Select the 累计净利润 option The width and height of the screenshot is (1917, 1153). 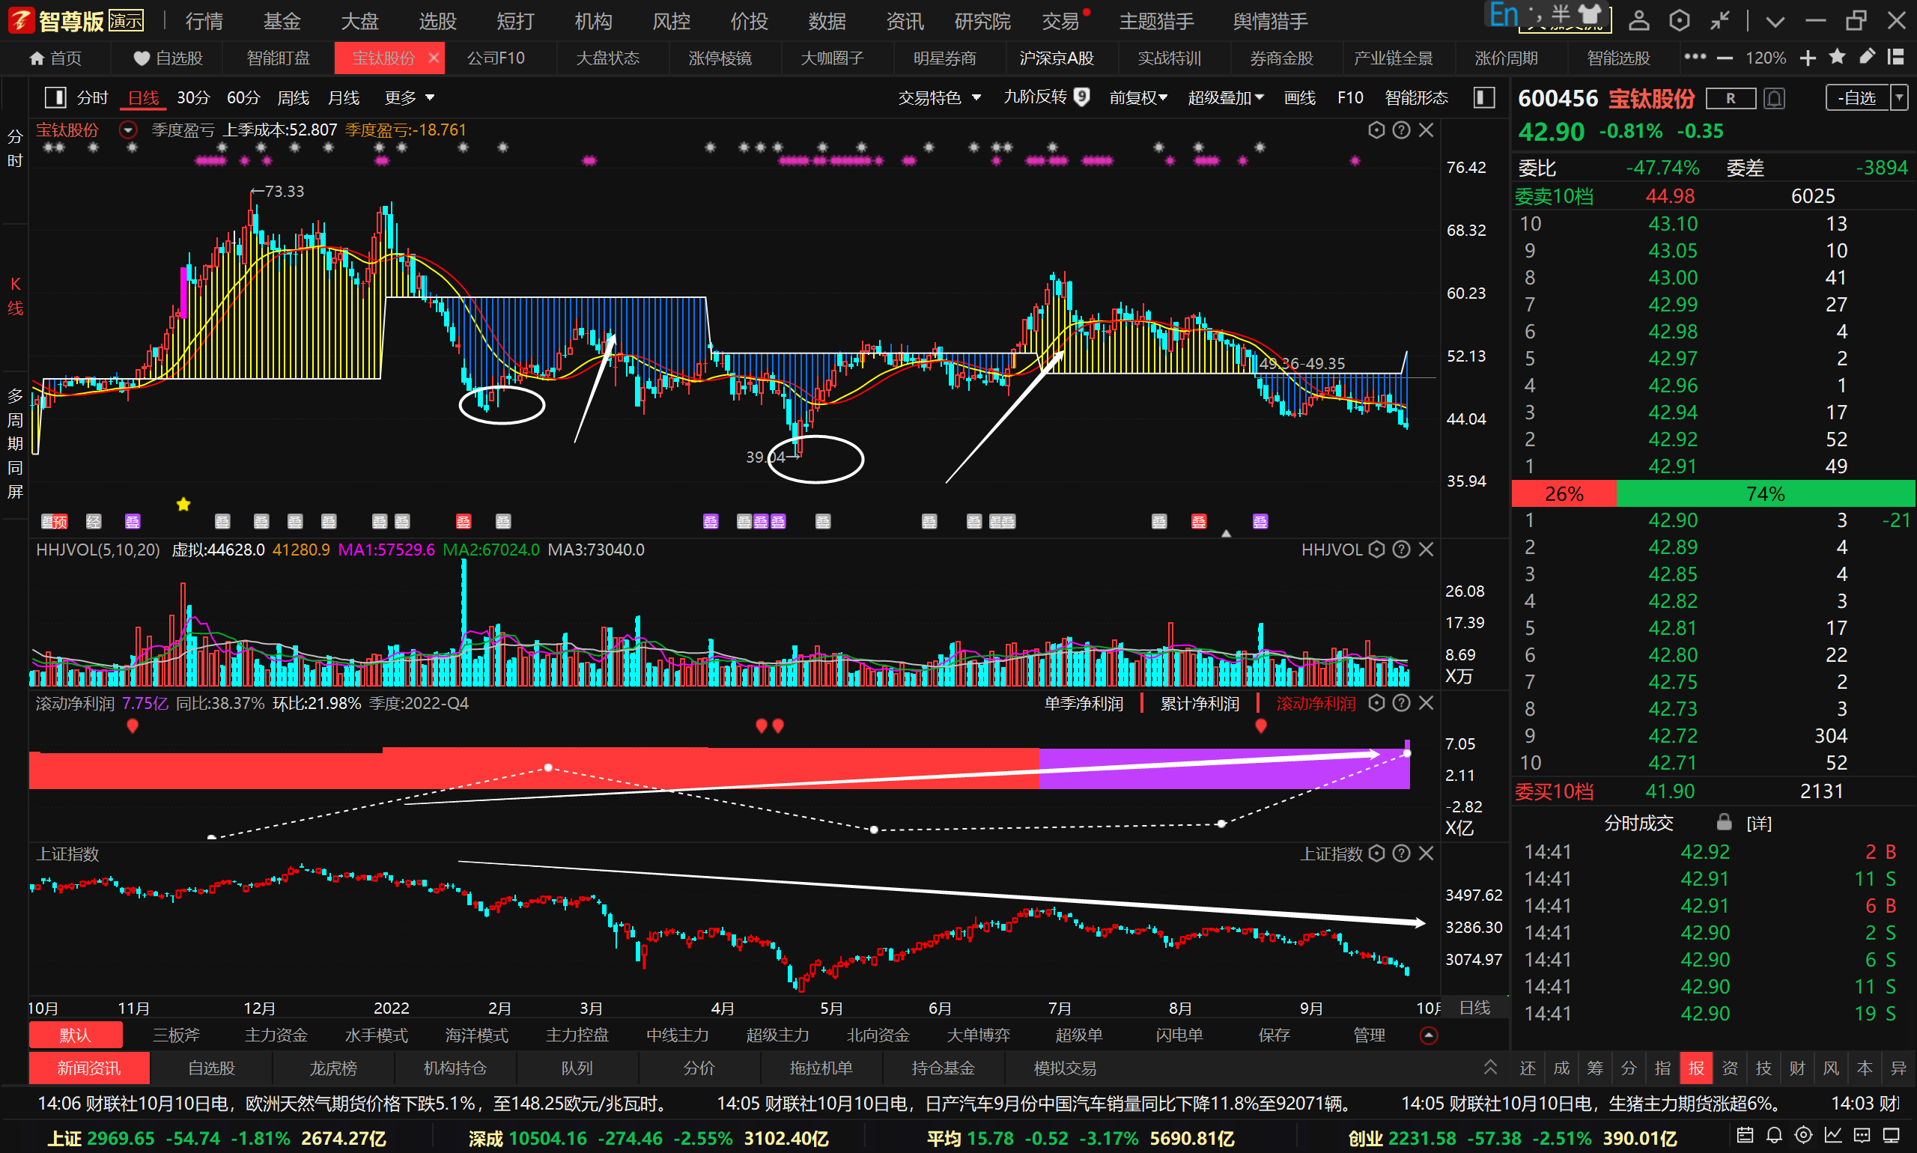point(1199,703)
